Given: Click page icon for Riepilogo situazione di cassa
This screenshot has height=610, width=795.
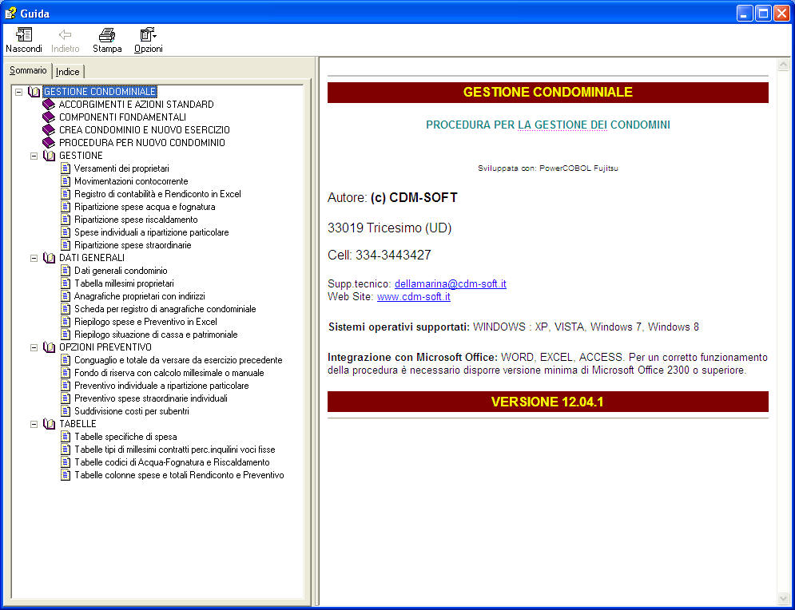Looking at the screenshot, I should [66, 335].
